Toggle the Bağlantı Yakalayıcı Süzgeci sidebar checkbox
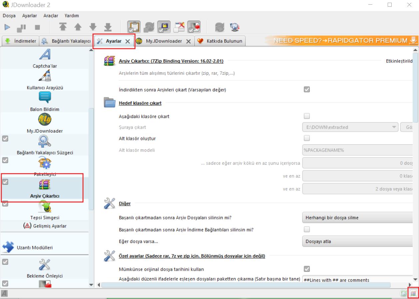 tap(5, 138)
